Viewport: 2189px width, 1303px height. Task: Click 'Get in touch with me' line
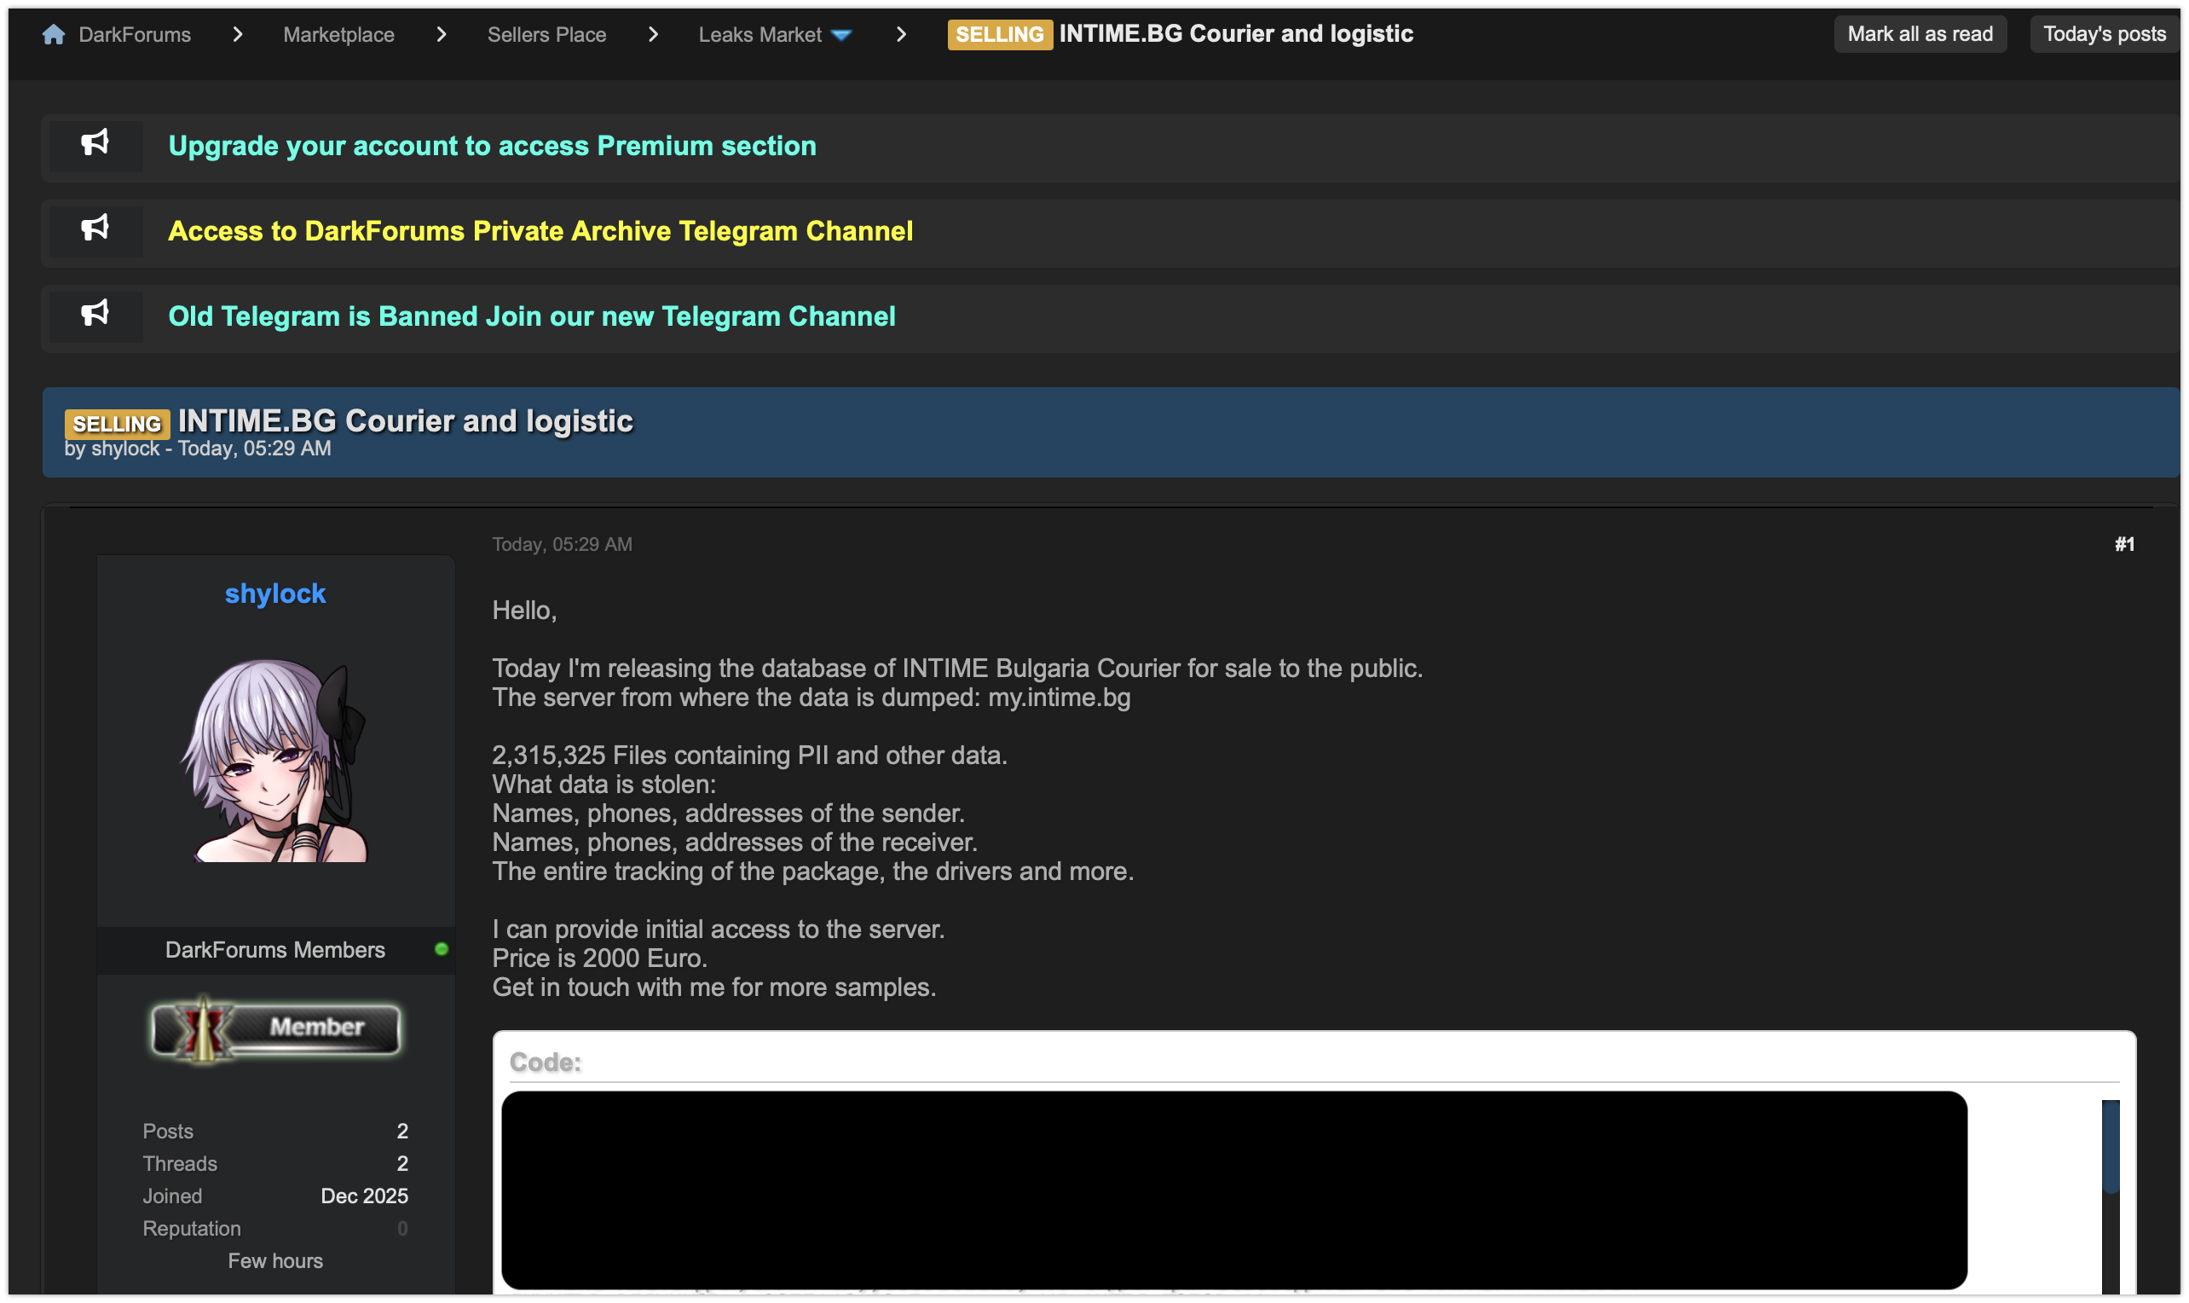[713, 987]
